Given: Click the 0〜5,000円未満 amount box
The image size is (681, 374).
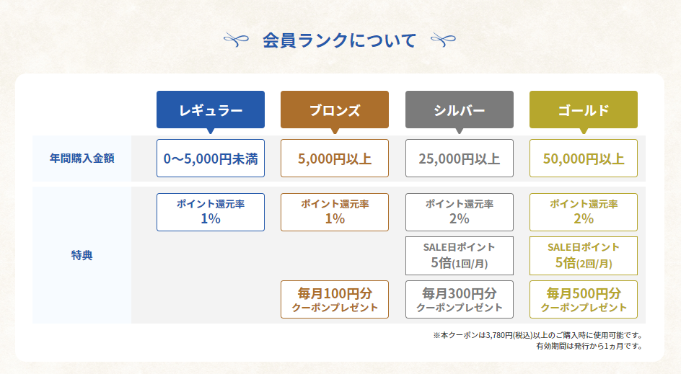Looking at the screenshot, I should point(211,159).
